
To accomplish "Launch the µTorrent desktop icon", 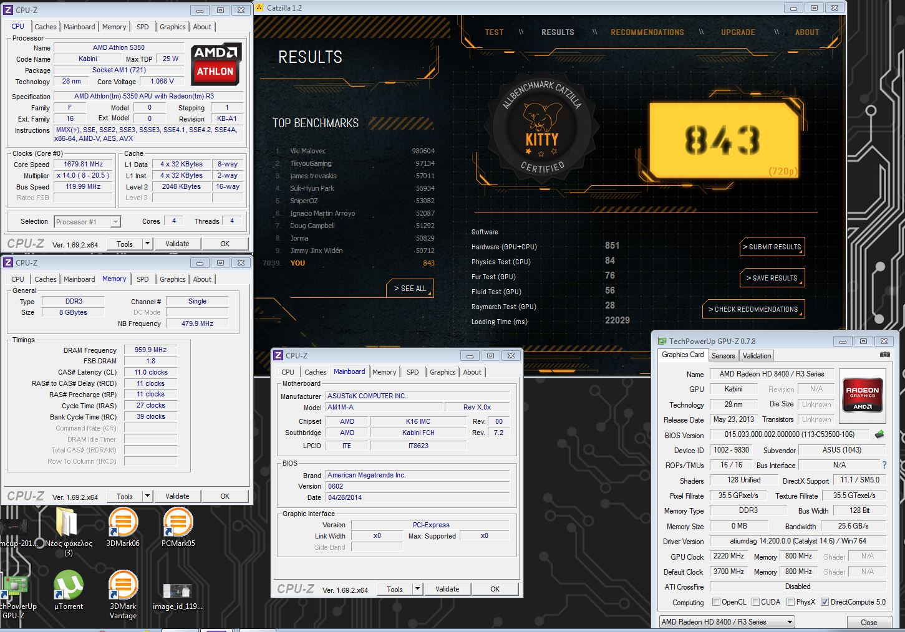I will (x=69, y=590).
